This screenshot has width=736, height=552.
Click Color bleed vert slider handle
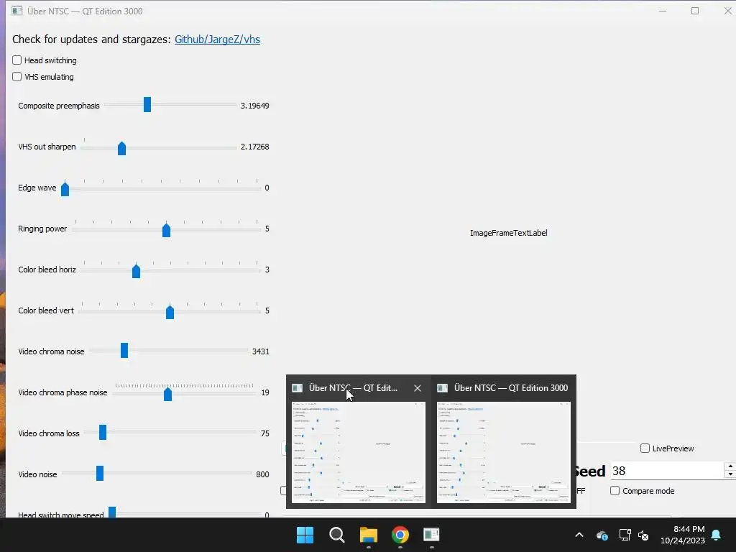[170, 312]
